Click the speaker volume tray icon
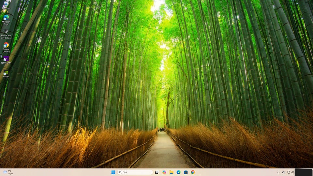This screenshot has width=313, height=176. point(293,172)
